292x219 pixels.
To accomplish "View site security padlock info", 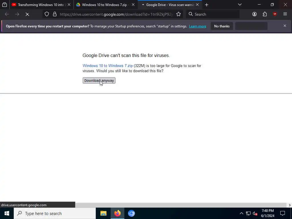I will click(54, 14).
